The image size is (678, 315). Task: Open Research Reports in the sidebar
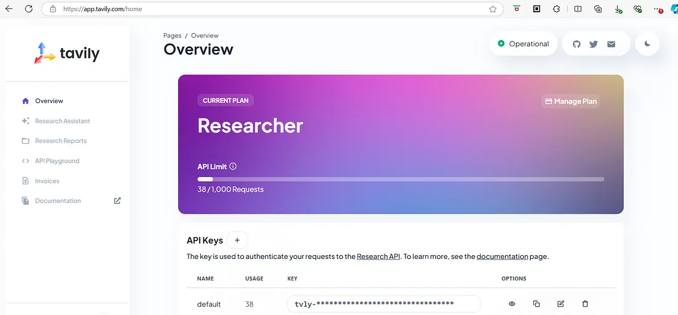[x=61, y=141]
